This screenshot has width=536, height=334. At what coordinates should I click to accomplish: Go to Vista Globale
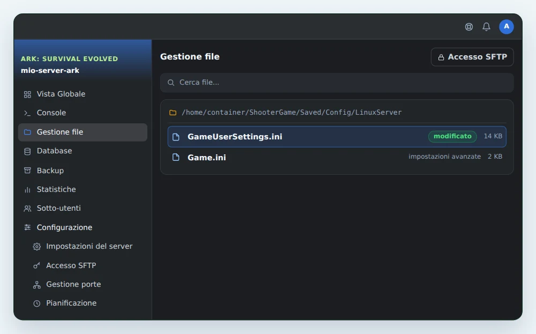coord(83,94)
